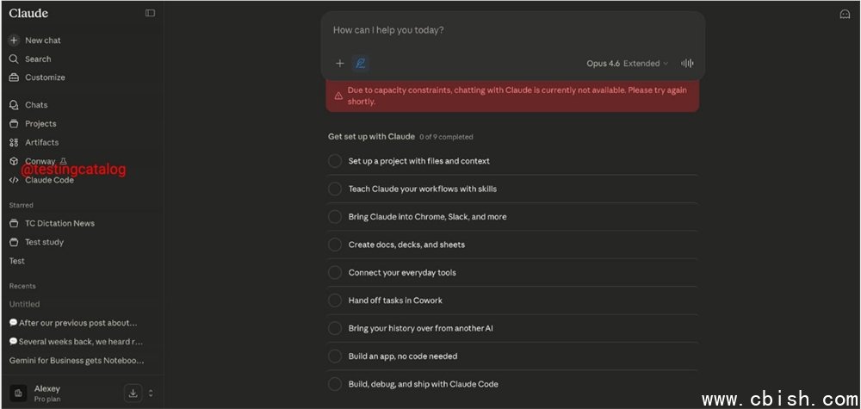
Task: Expand the Alexey account menu chevrons
Action: point(151,393)
